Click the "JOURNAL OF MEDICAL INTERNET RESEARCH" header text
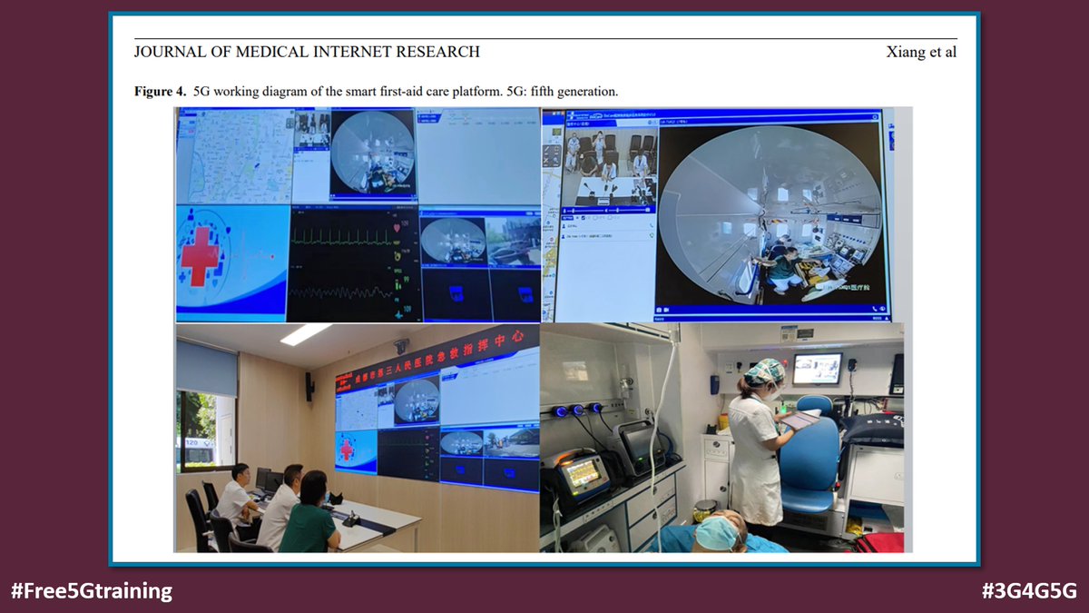Screen dimensions: 1089x613 [x=307, y=52]
